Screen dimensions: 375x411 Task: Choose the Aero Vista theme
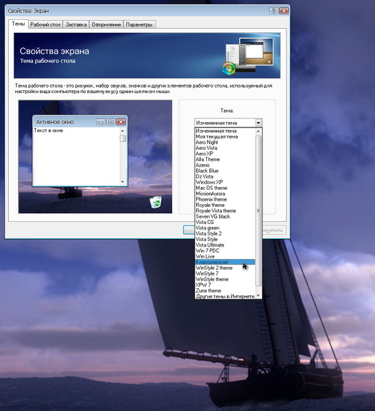(x=225, y=148)
